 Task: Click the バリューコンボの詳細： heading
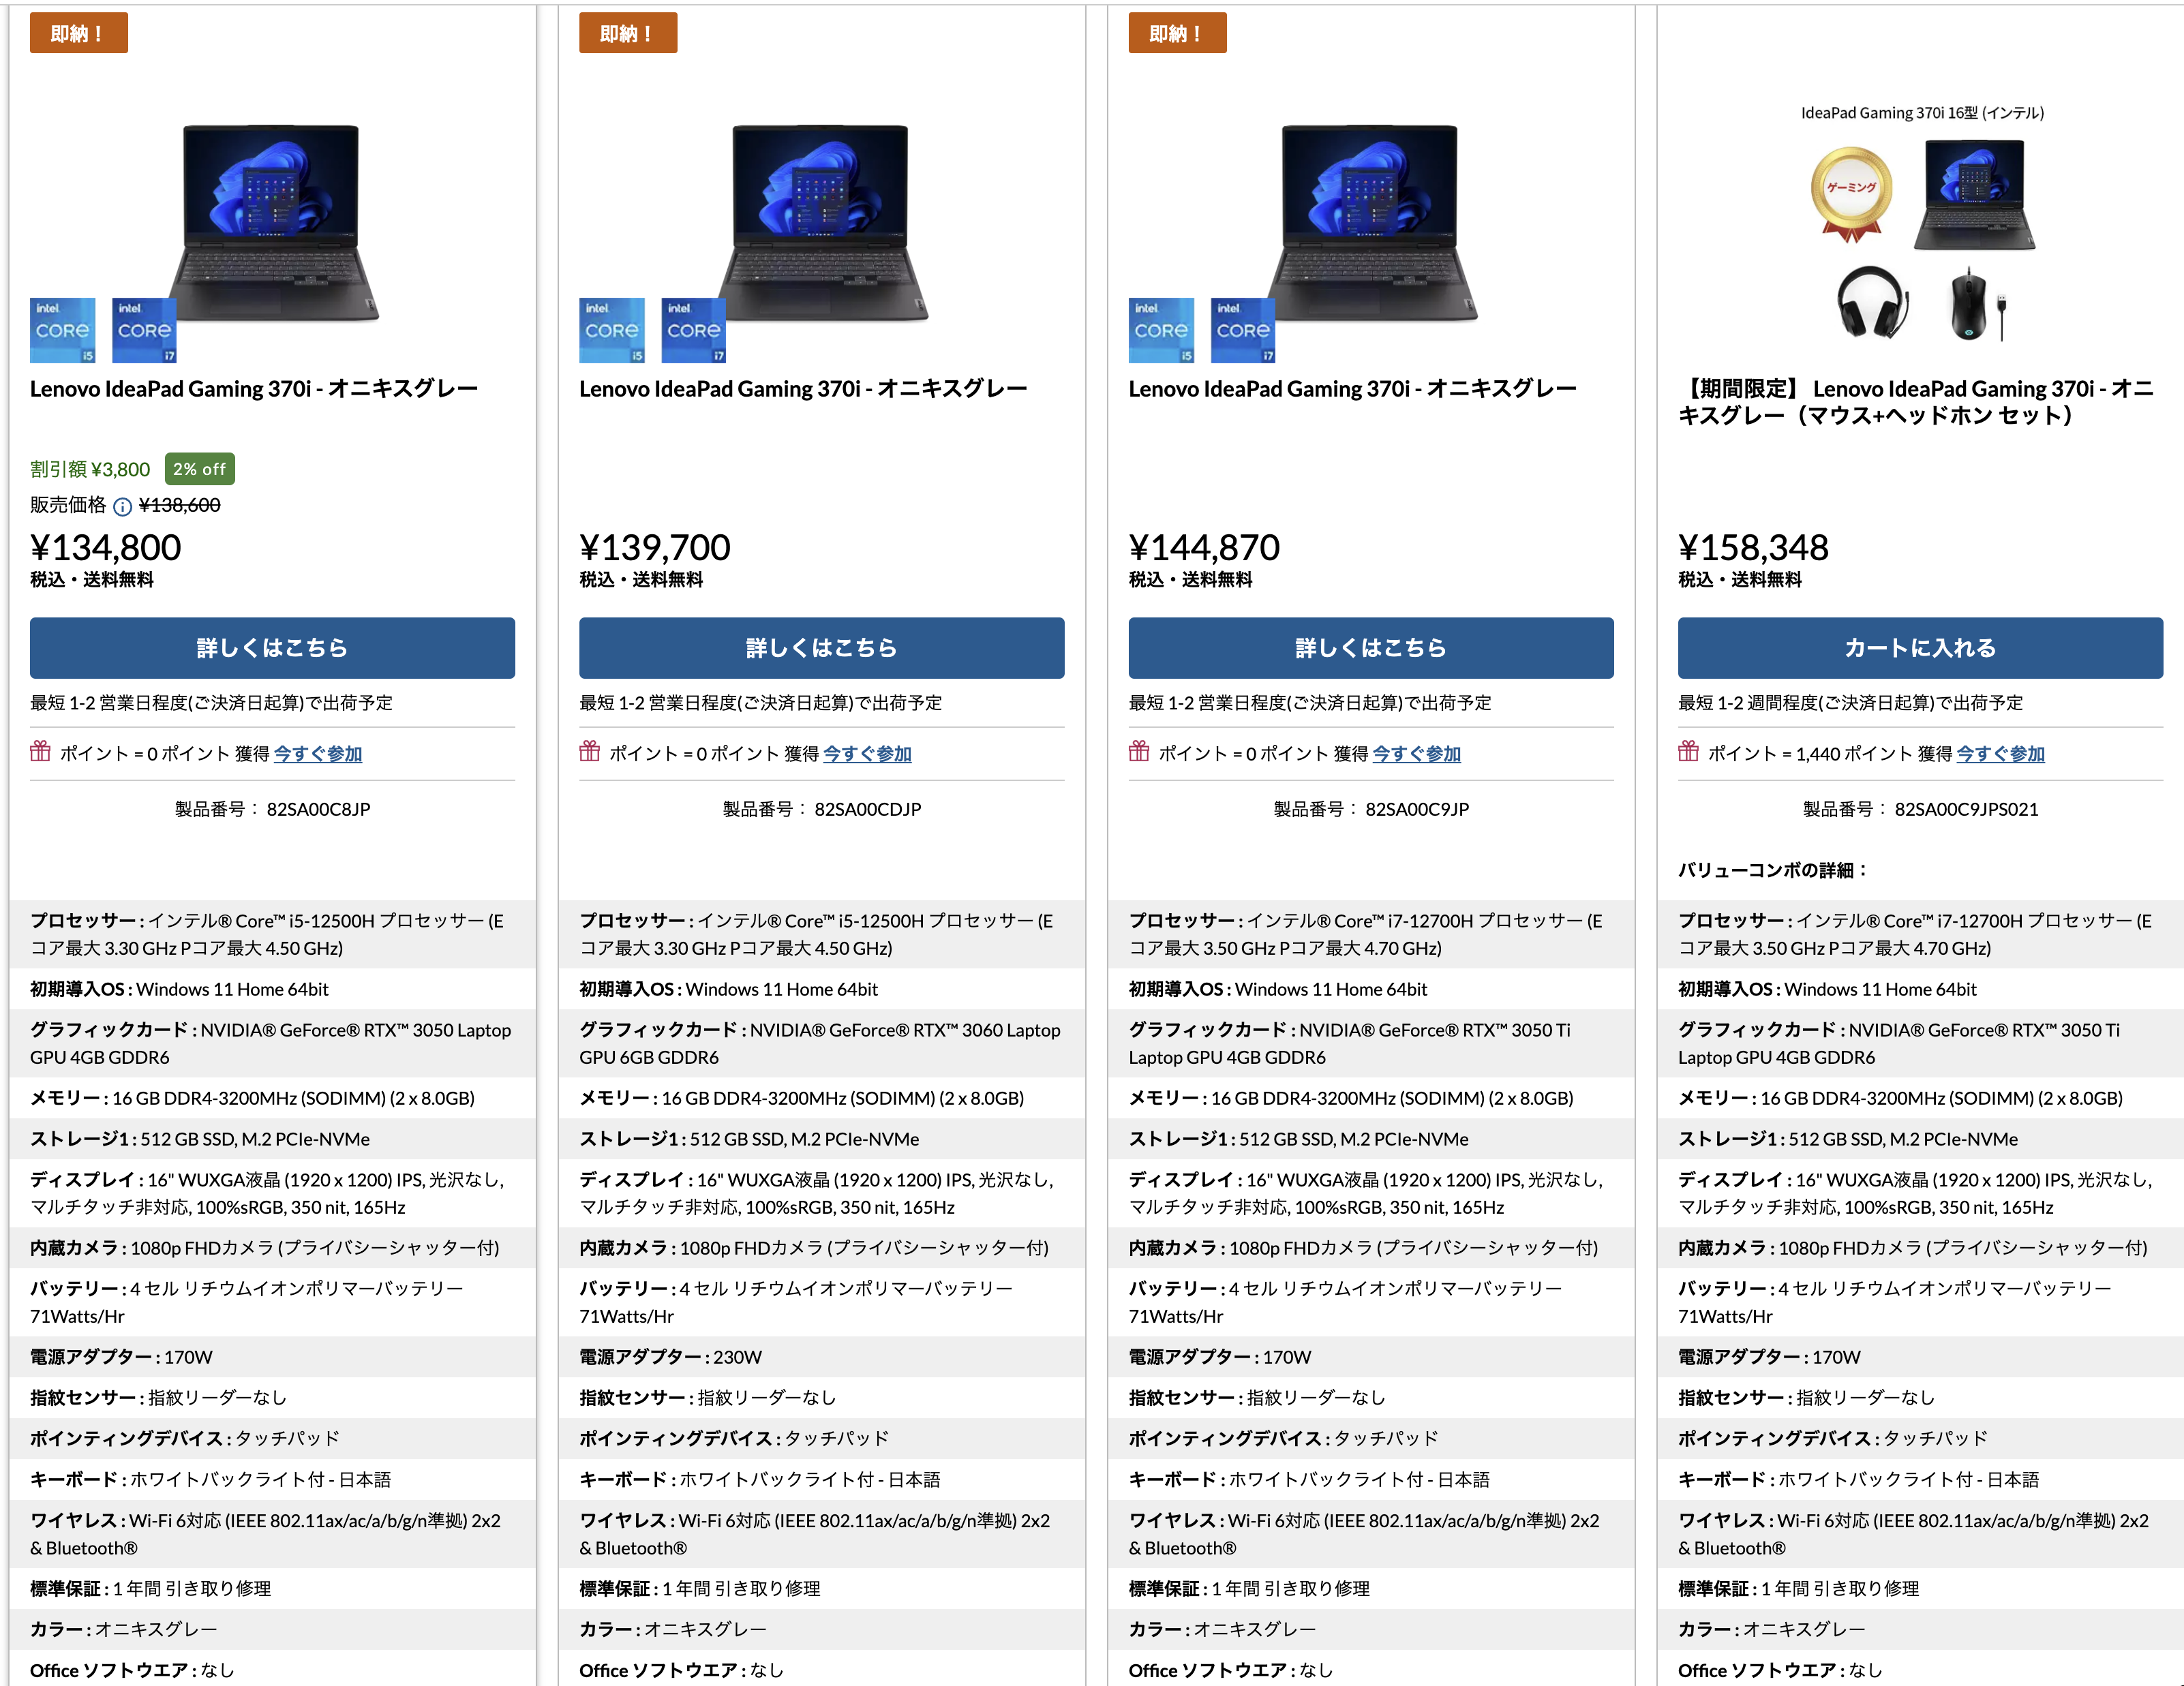coord(1773,871)
